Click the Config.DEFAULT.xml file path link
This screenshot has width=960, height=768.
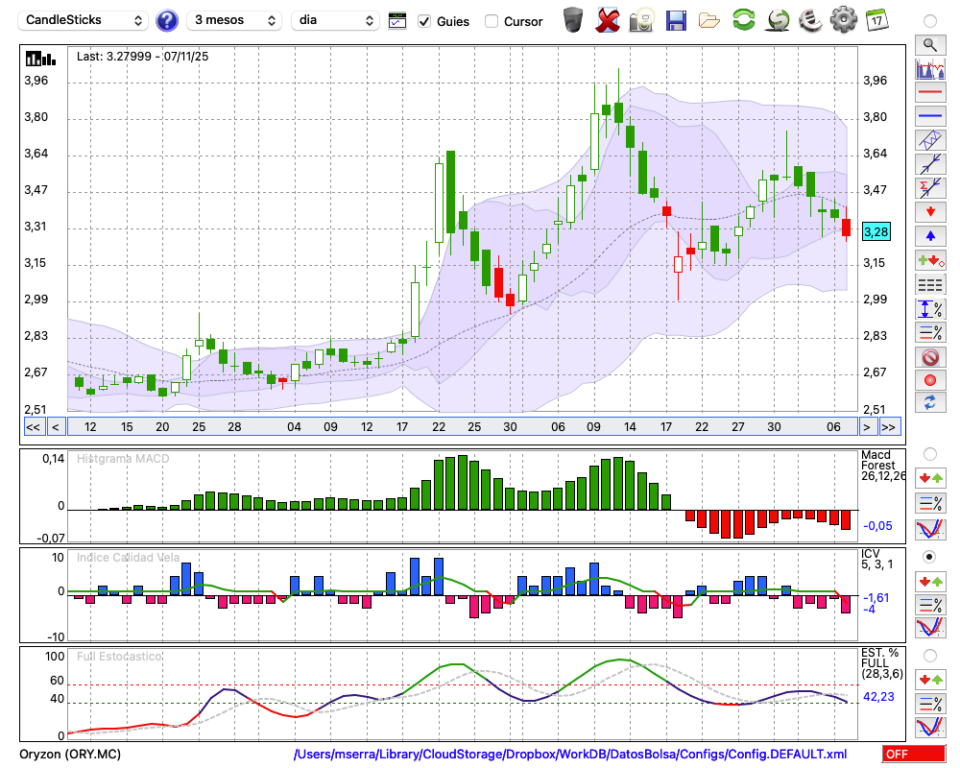click(570, 755)
